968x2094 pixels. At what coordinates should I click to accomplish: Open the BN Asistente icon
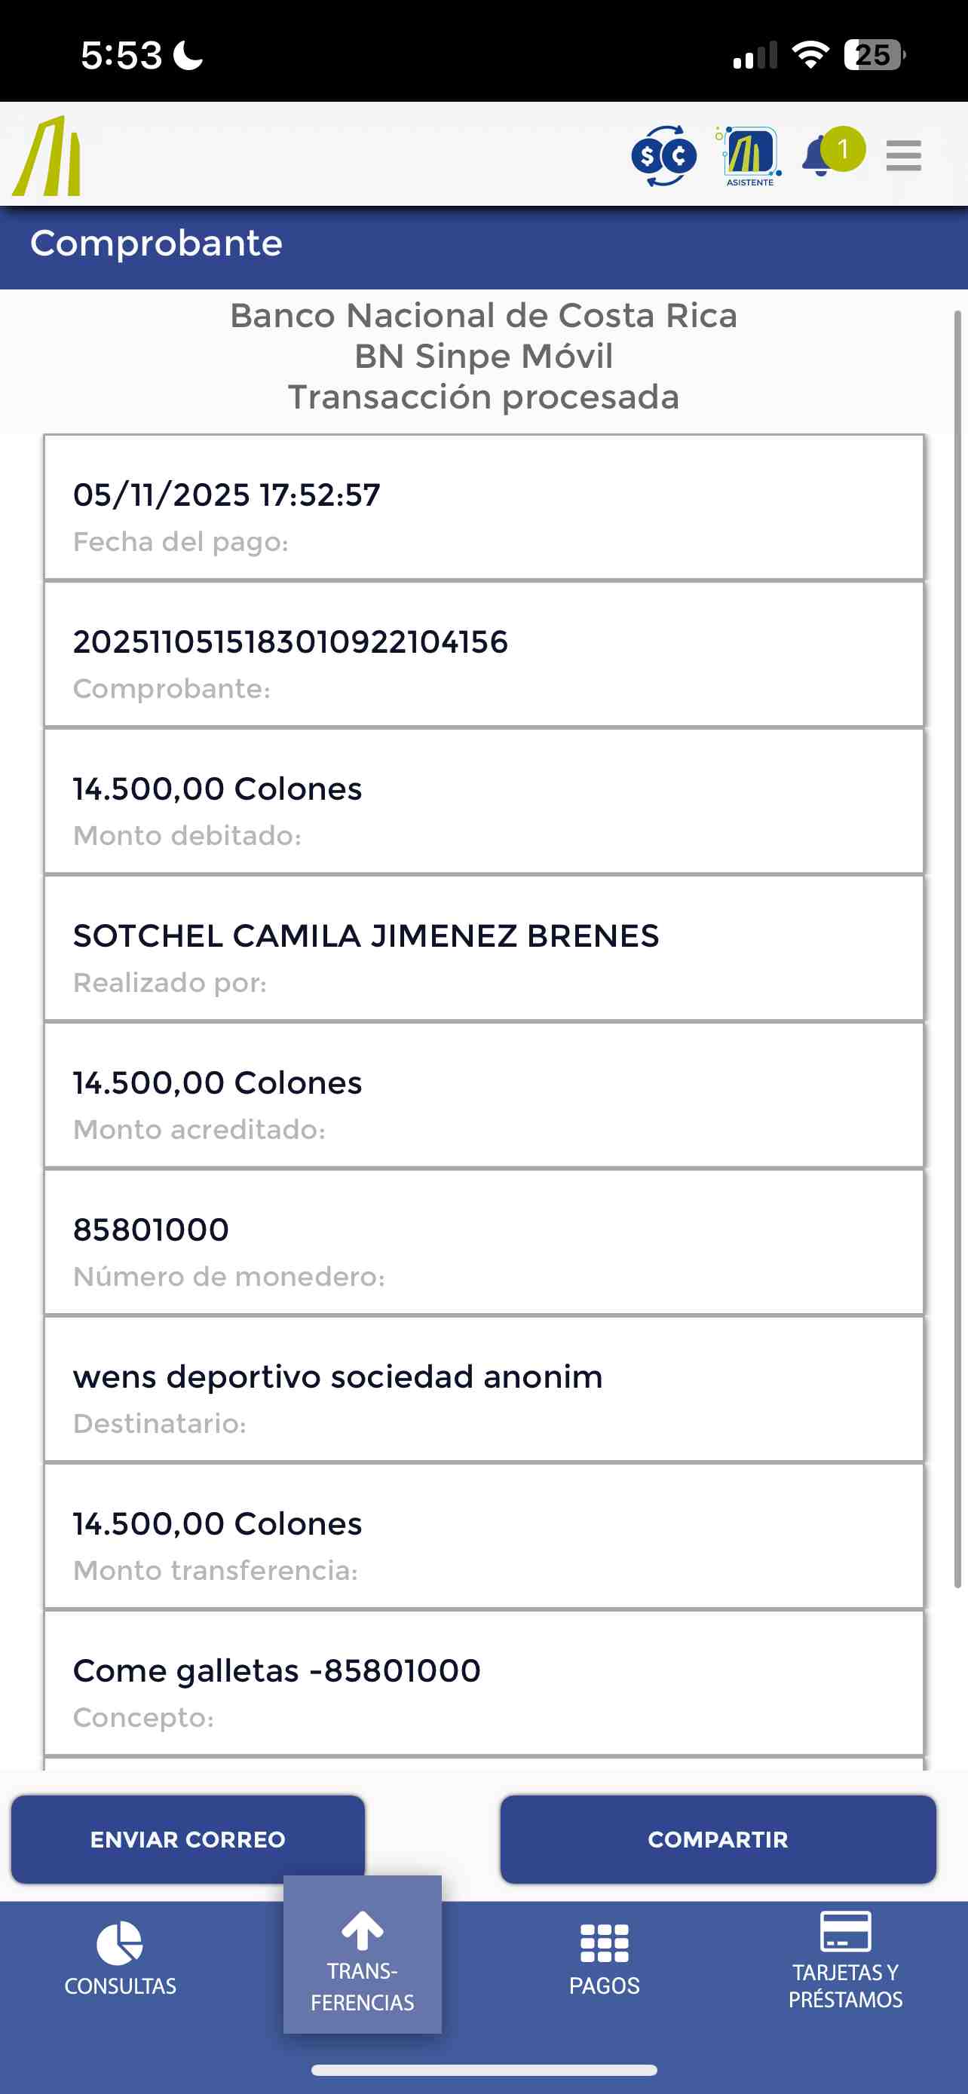pos(749,156)
